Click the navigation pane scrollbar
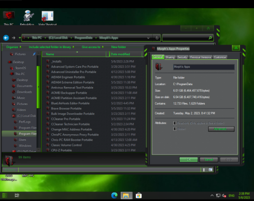The height and width of the screenshot is (201, 254). click(39, 87)
